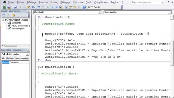The width and height of the screenshot is (174, 98).
Task: Open the Properties Window icon
Action: 70,7
